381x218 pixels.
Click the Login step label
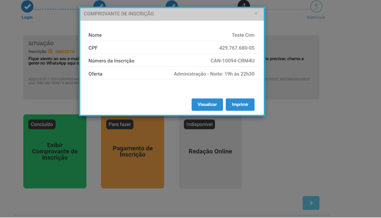point(27,17)
